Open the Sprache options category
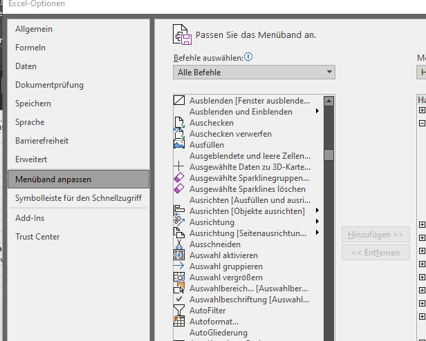426x341 pixels. [x=79, y=122]
